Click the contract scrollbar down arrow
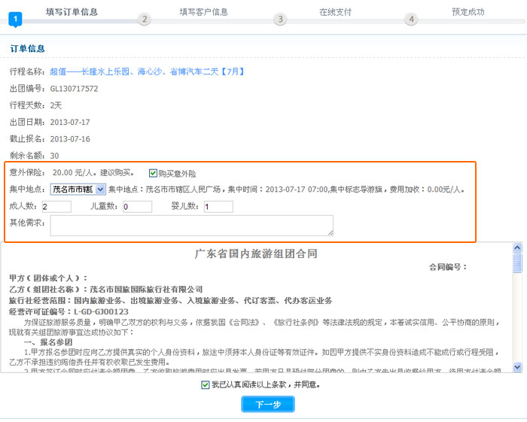The image size is (527, 422). tap(517, 366)
